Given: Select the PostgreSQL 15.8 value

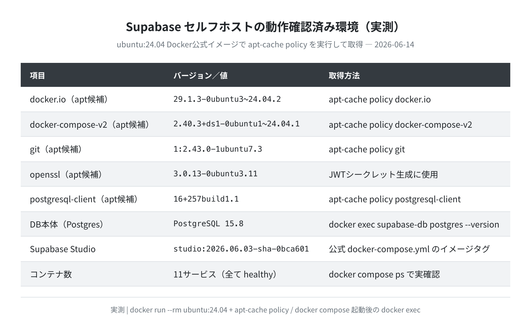Looking at the screenshot, I should point(208,224).
